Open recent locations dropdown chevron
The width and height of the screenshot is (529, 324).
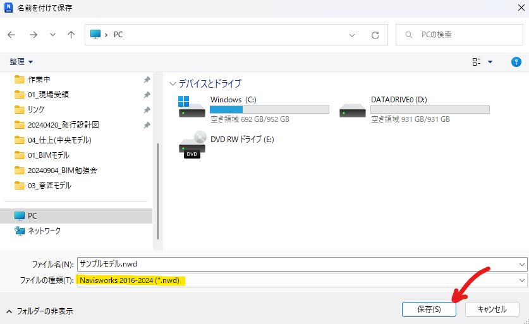coord(52,34)
